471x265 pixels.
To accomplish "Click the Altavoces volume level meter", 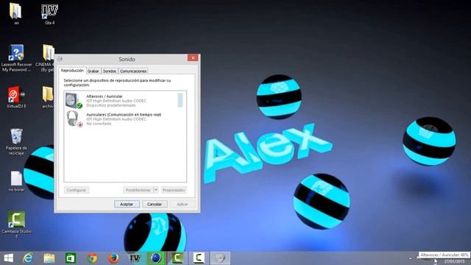I will (x=180, y=100).
